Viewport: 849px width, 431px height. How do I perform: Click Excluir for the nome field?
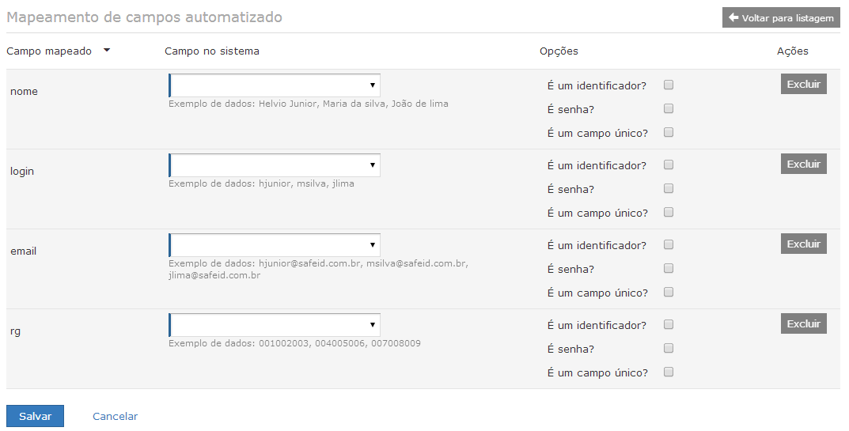pyautogui.click(x=804, y=84)
